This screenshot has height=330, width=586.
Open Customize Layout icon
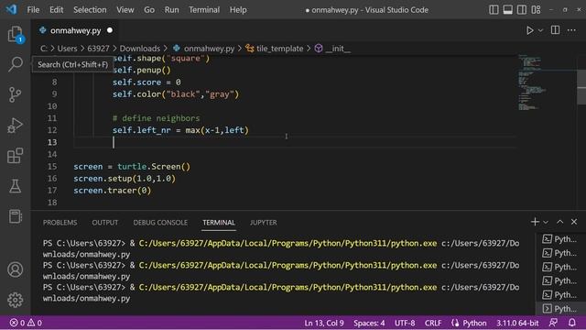[536, 10]
